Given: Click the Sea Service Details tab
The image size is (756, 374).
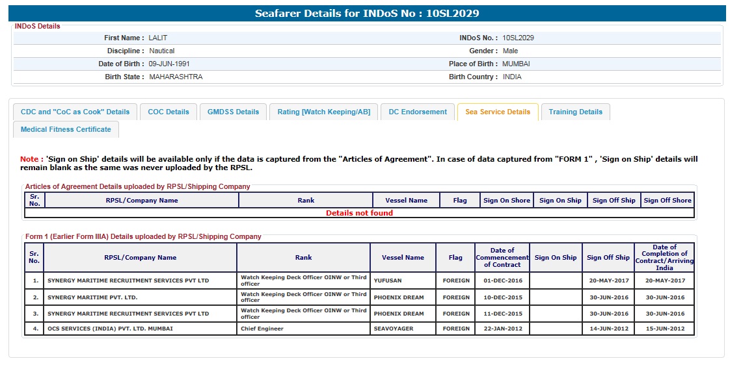Looking at the screenshot, I should coord(498,112).
